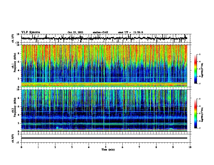Click the ch.1 spectrogram color bar
Viewport: 214px width, 165px height.
(x=196, y=69)
